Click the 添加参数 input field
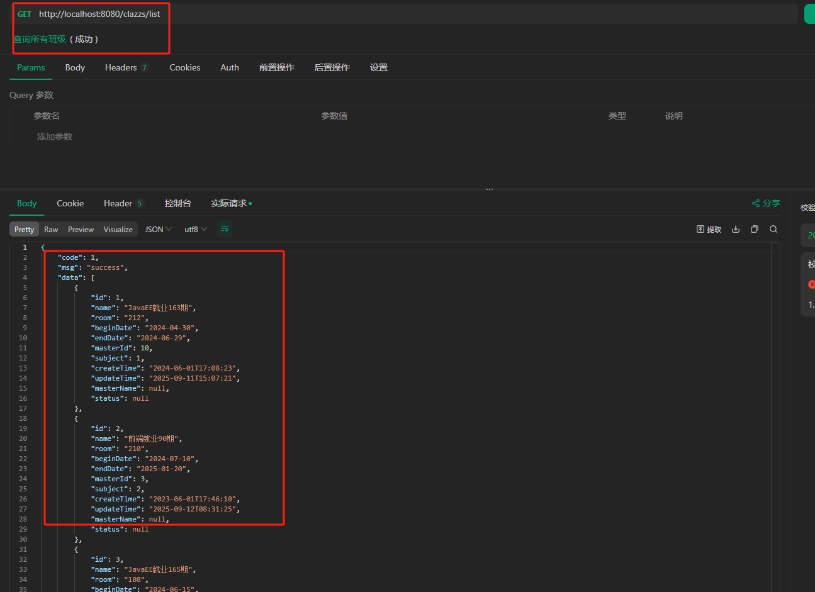Image resolution: width=815 pixels, height=592 pixels. (x=55, y=137)
